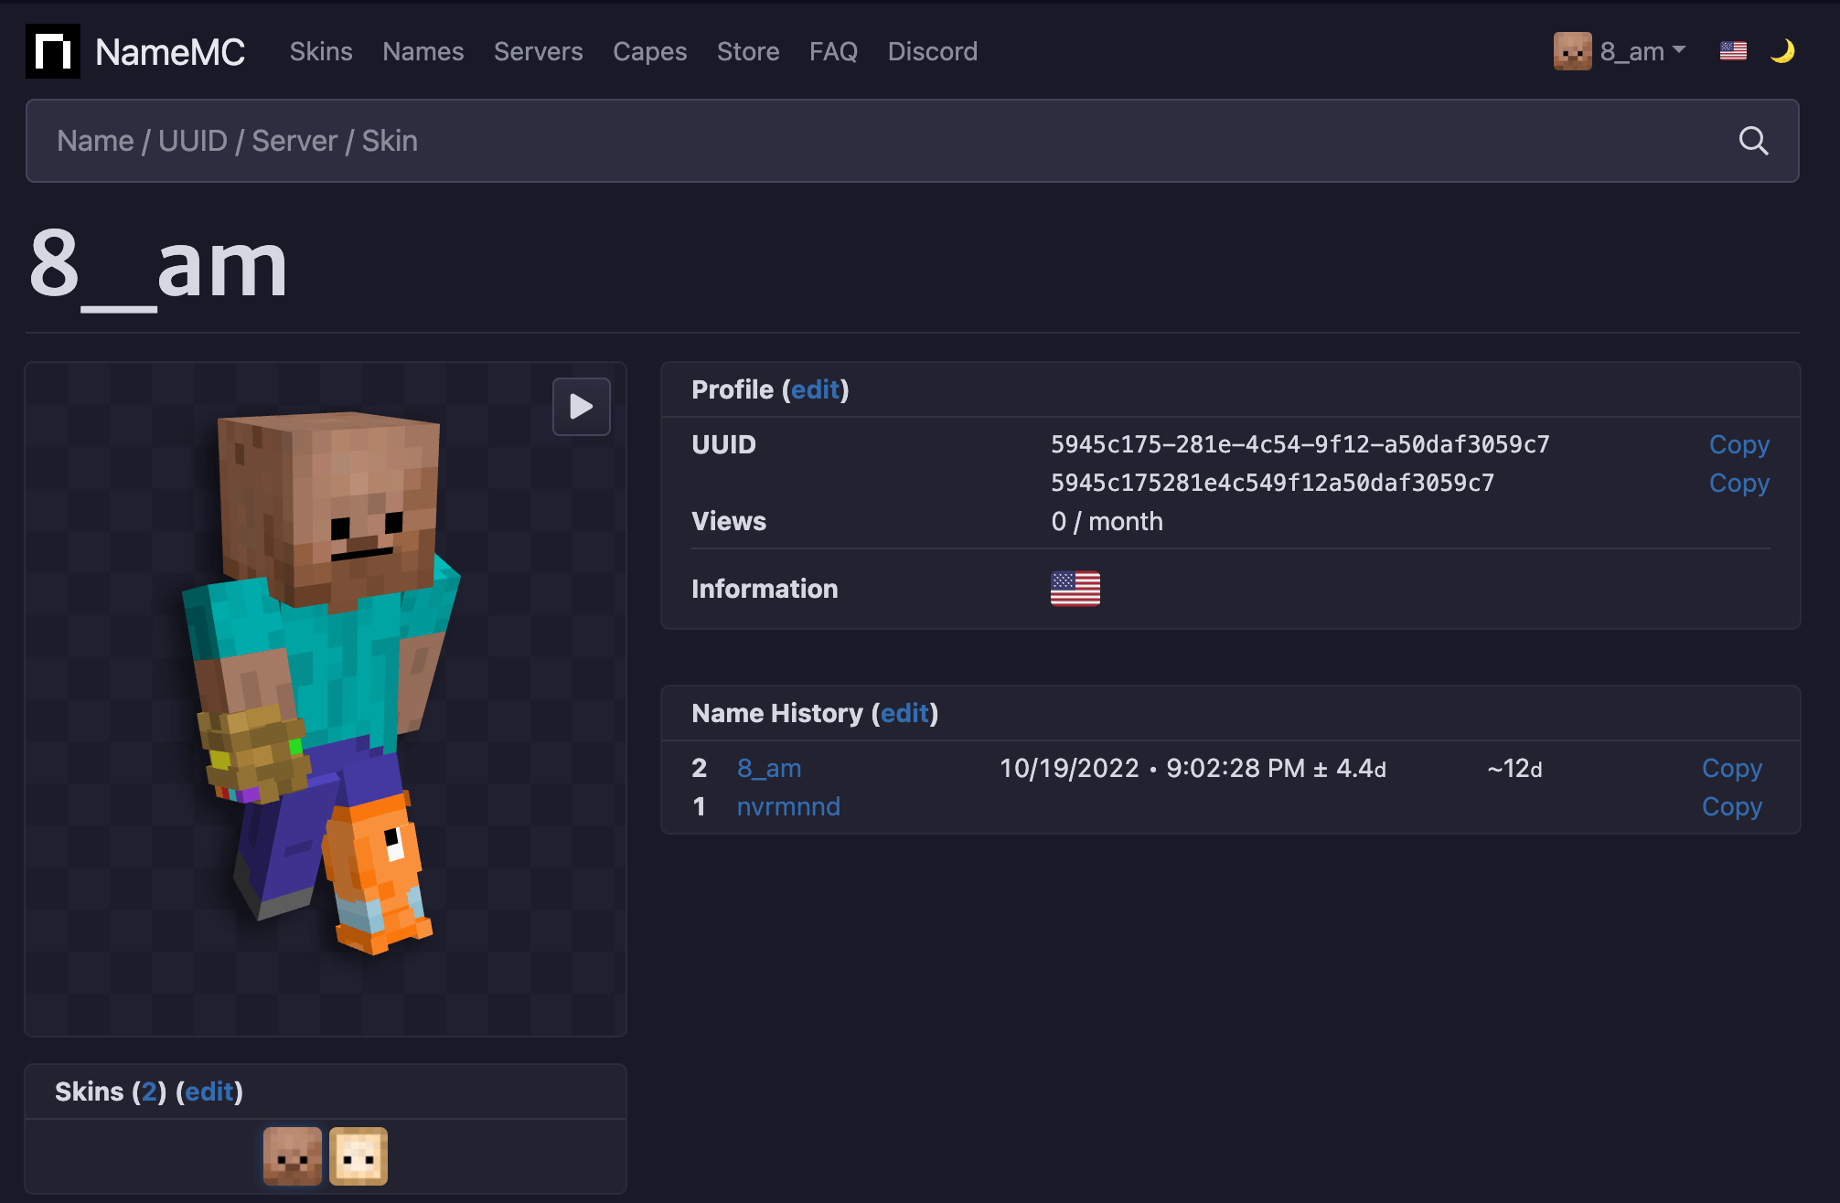Select the brown head skin thumbnail
This screenshot has width=1840, height=1203.
click(x=293, y=1156)
